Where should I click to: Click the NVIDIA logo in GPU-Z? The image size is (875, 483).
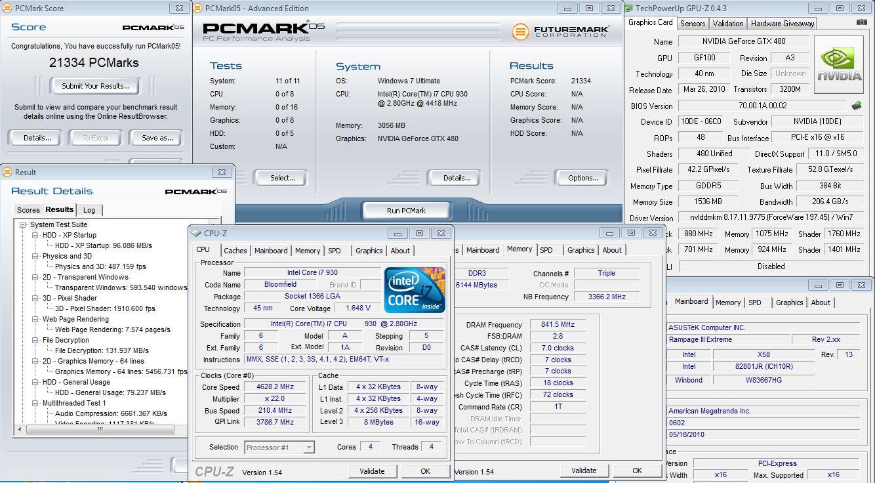(840, 66)
